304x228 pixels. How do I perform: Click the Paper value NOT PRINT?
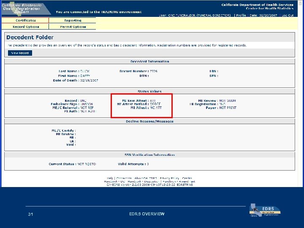tap(228, 108)
